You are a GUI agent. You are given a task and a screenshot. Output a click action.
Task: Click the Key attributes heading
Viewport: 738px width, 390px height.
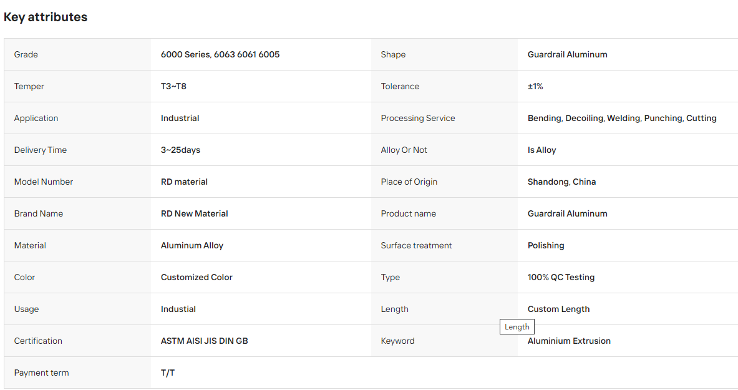(x=45, y=17)
